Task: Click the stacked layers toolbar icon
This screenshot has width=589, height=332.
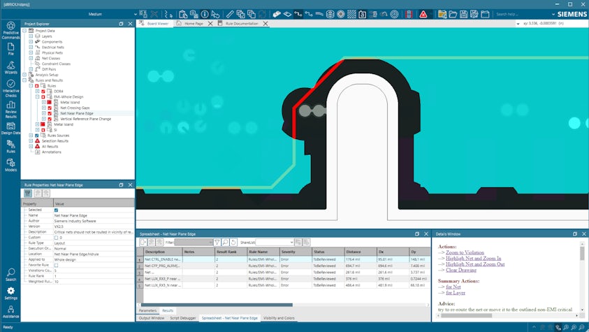Action: 330,14
